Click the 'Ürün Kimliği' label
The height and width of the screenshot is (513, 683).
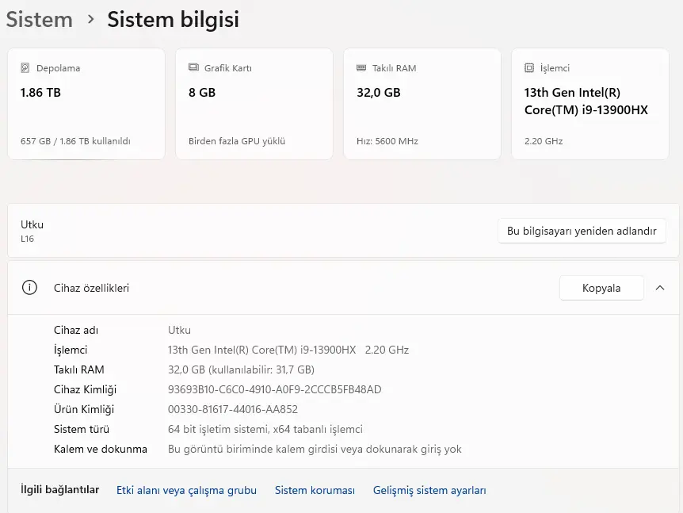point(84,410)
